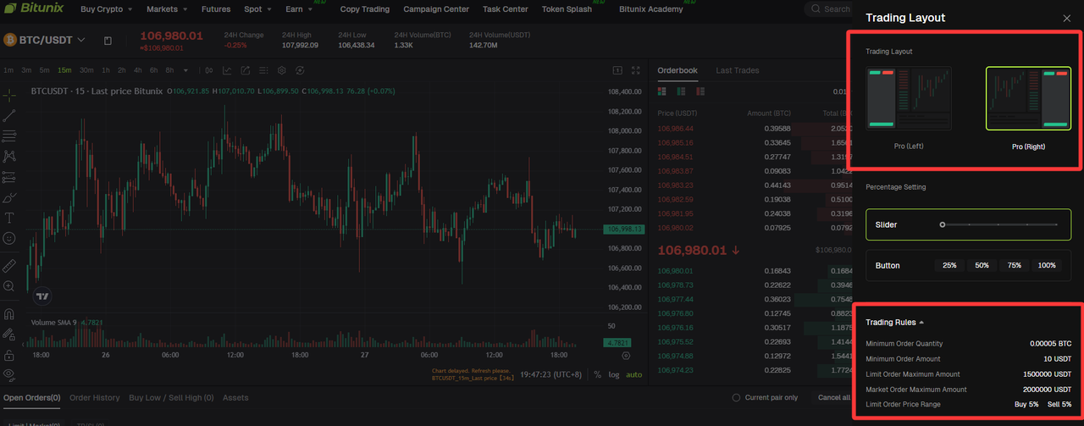Collapse the Trading Rules section
1084x426 pixels.
click(894, 323)
